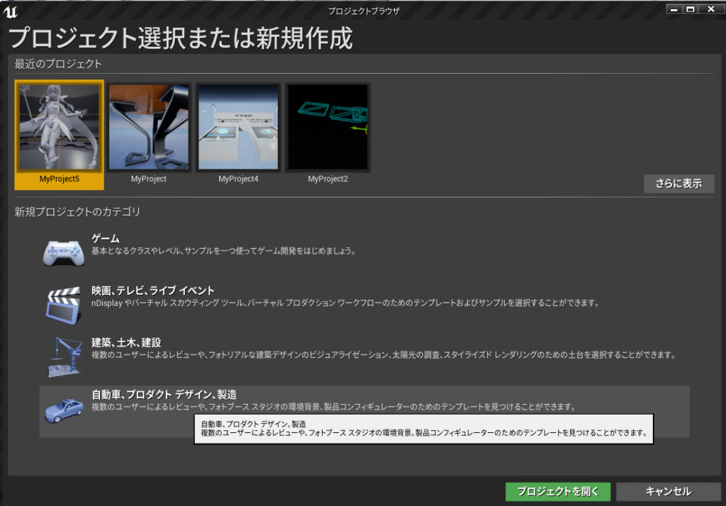Image resolution: width=726 pixels, height=506 pixels.
Task: Minimize the project browser window
Action: (674, 9)
